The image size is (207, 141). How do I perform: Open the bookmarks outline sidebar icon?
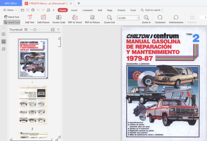[x=3, y=34]
